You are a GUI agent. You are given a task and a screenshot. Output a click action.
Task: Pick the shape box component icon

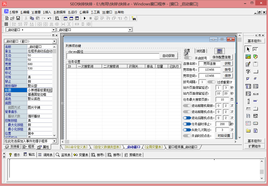255,57
